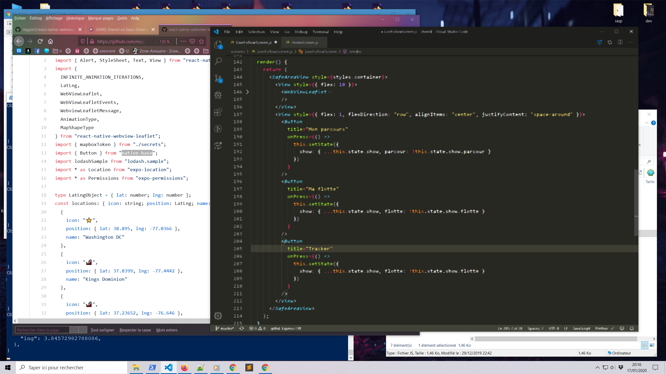Open Zone-Annuaire bookmark

click(x=157, y=51)
